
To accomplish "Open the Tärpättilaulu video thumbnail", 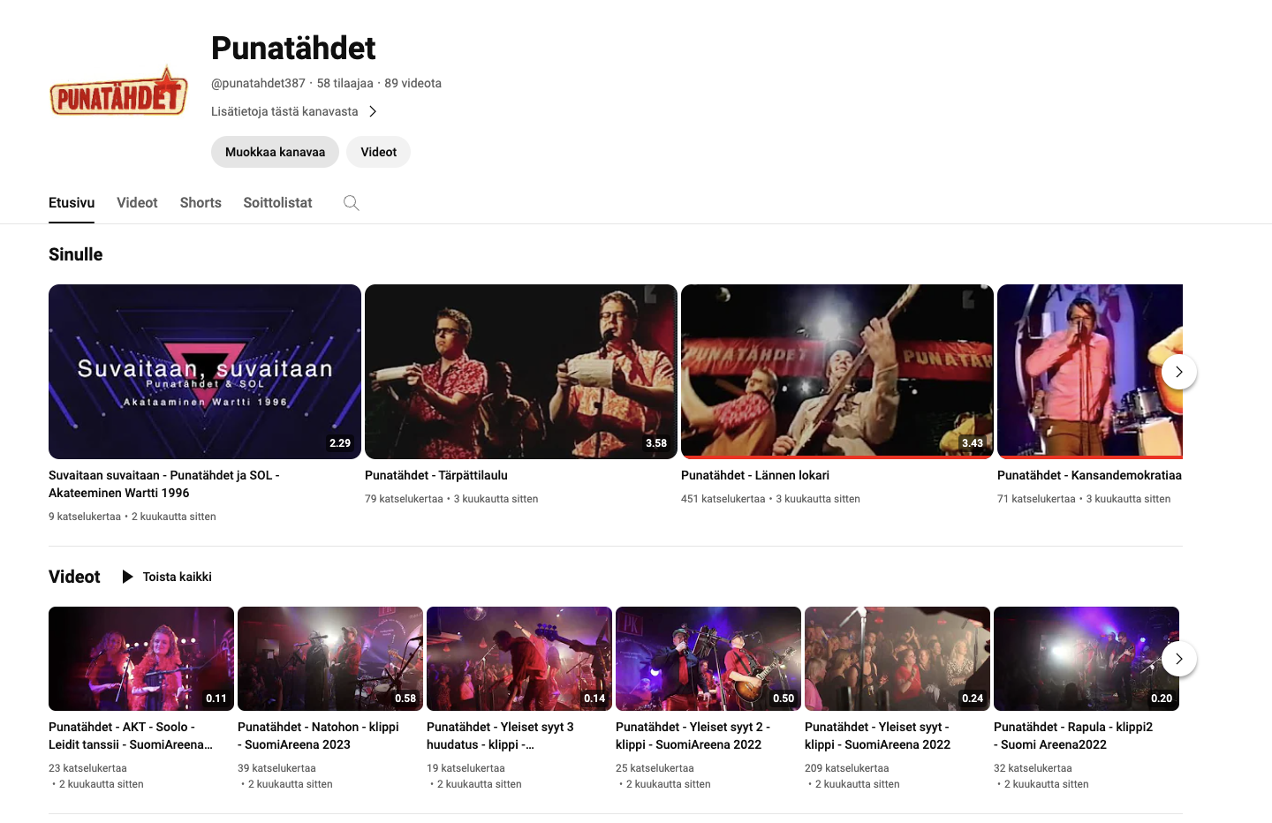I will point(521,372).
